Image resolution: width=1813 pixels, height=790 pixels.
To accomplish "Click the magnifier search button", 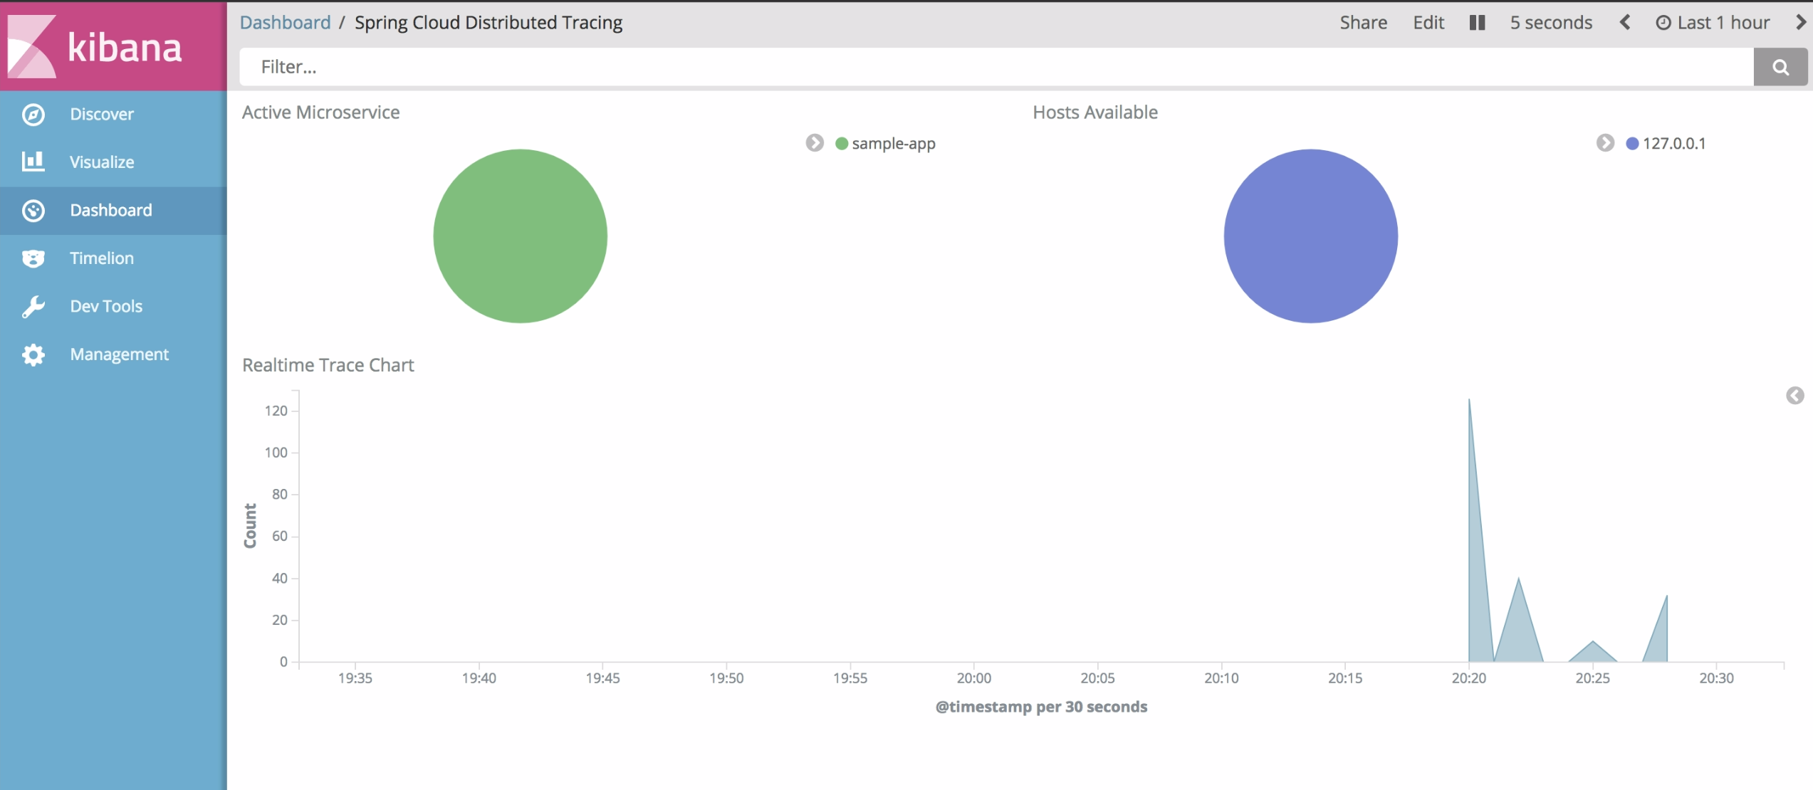I will tap(1780, 67).
